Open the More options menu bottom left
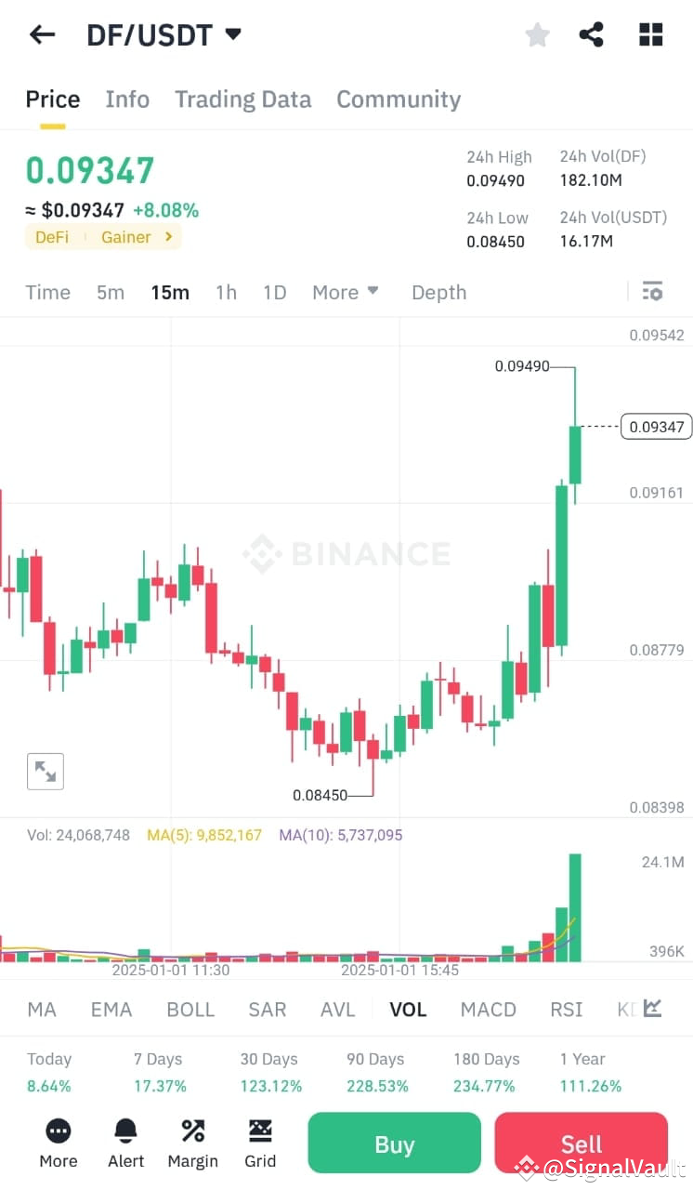 [58, 1142]
